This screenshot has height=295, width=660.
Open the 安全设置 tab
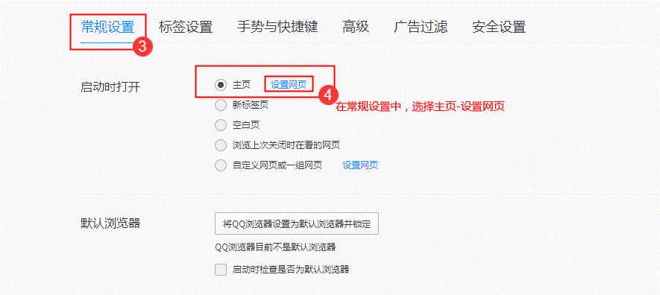coord(499,28)
